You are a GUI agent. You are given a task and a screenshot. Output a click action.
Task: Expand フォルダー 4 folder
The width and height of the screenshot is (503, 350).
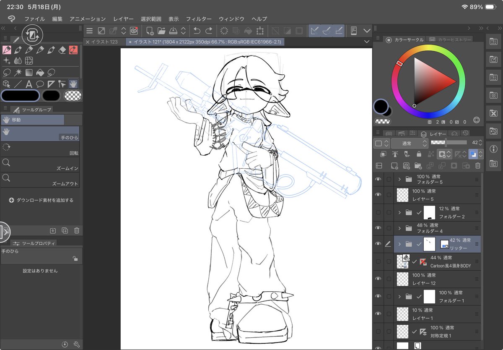point(399,228)
